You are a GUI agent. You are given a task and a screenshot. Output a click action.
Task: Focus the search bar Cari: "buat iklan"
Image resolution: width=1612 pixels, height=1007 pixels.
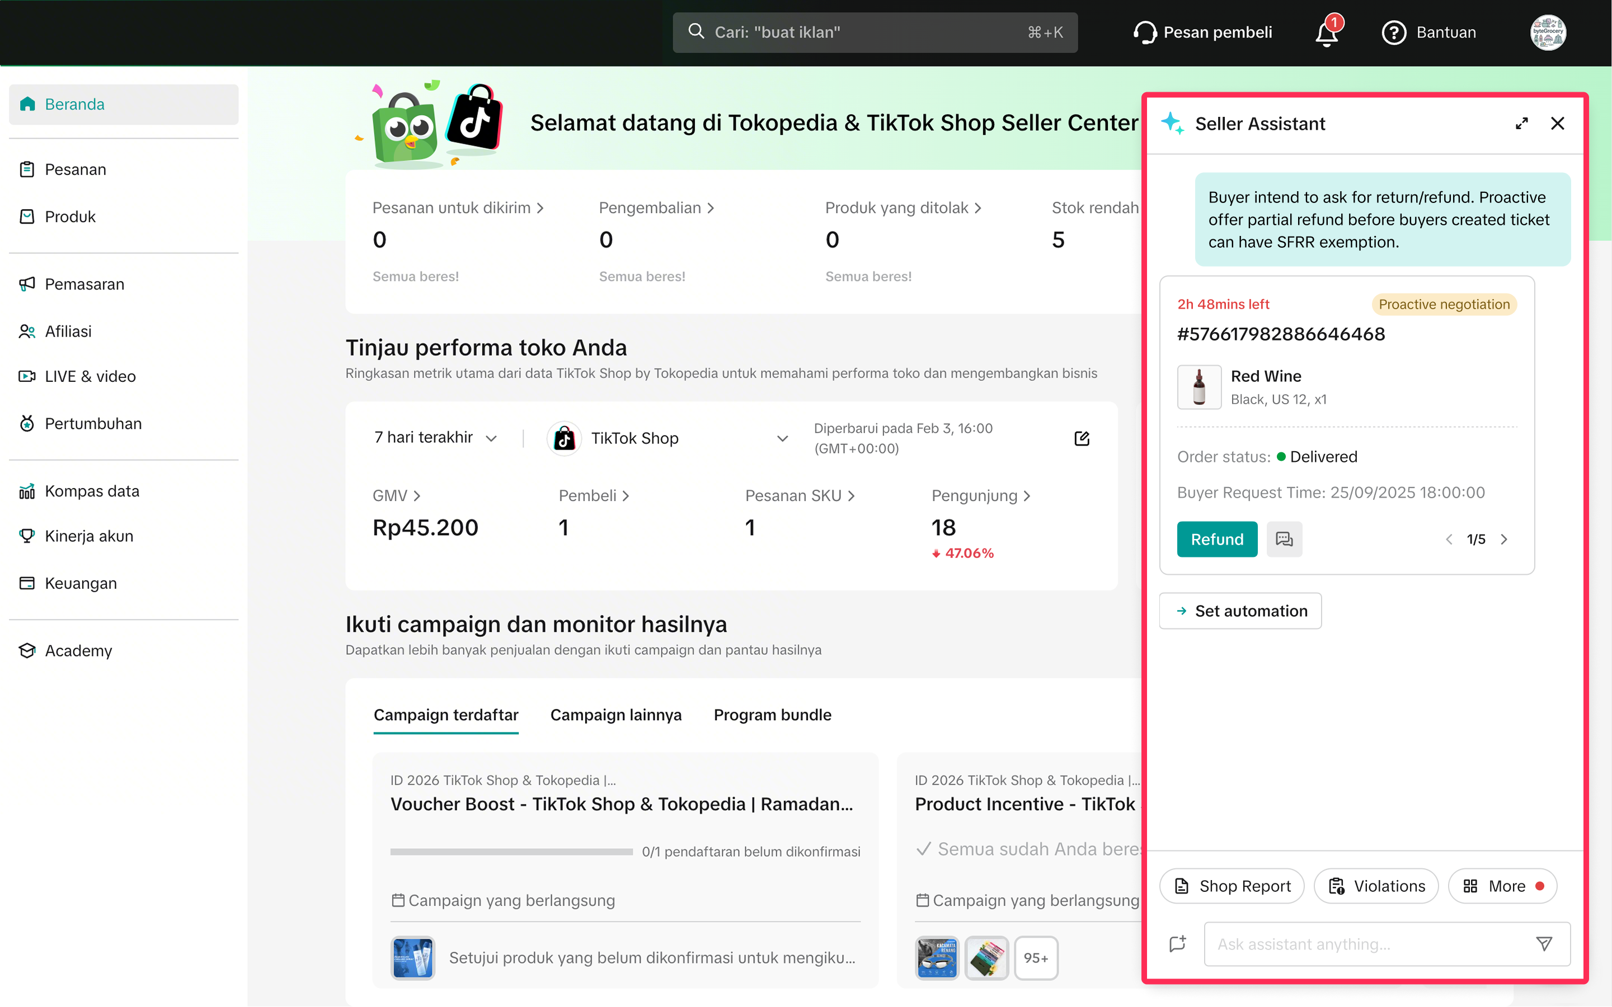point(875,32)
